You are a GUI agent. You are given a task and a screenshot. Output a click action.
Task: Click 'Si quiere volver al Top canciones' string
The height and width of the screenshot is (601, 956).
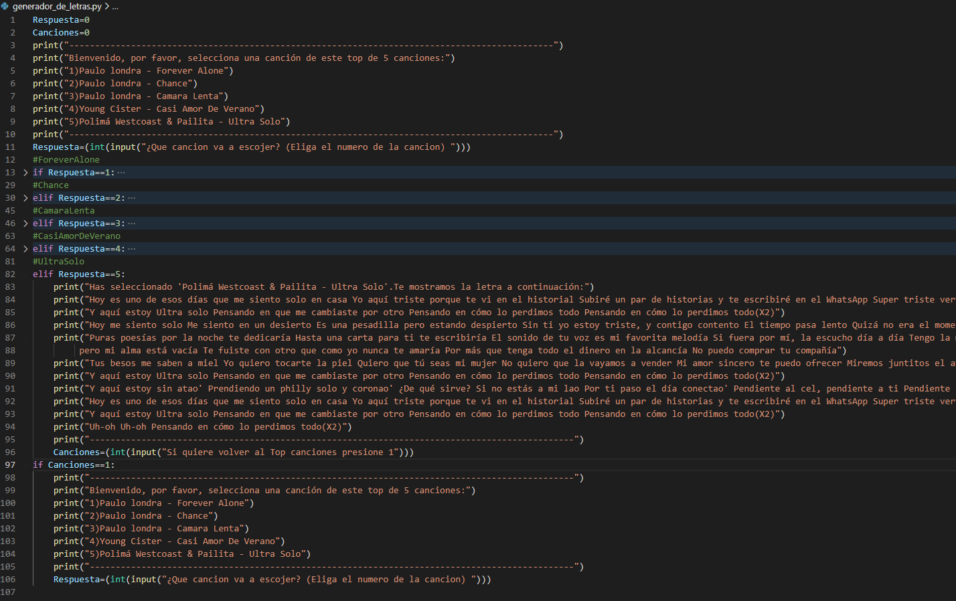pyautogui.click(x=252, y=452)
